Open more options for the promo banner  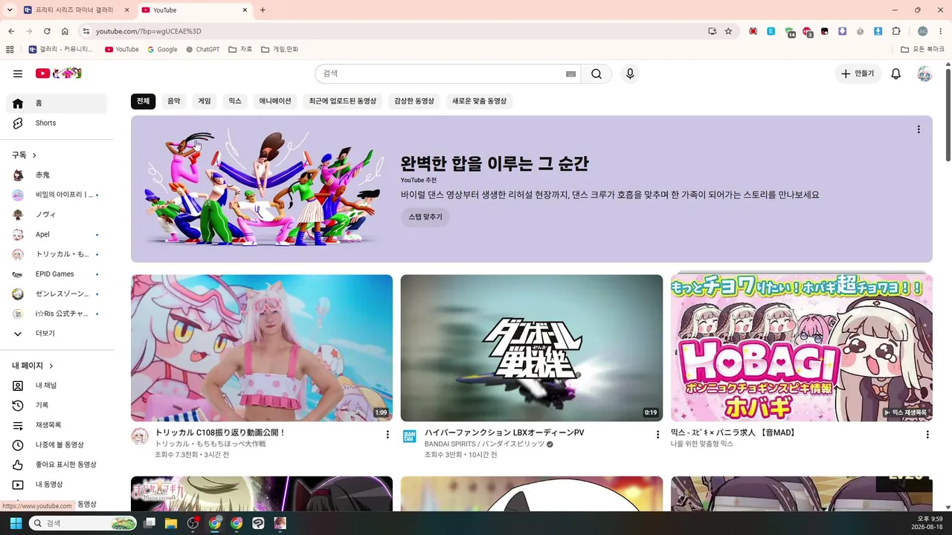919,129
